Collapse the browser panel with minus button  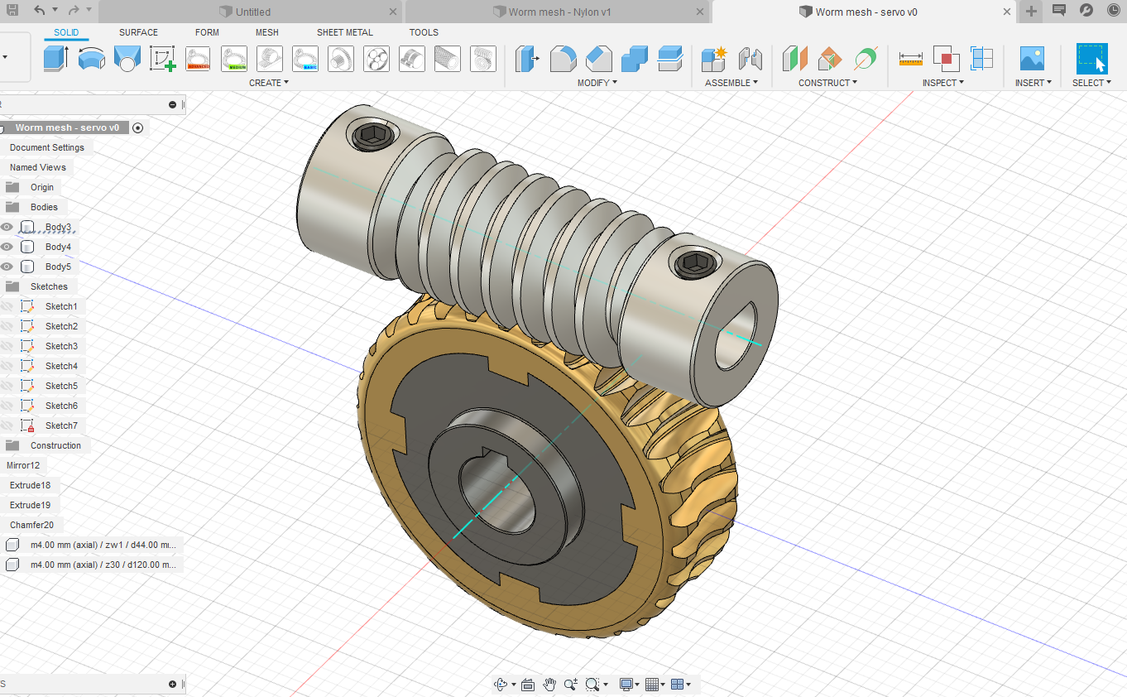coord(172,104)
